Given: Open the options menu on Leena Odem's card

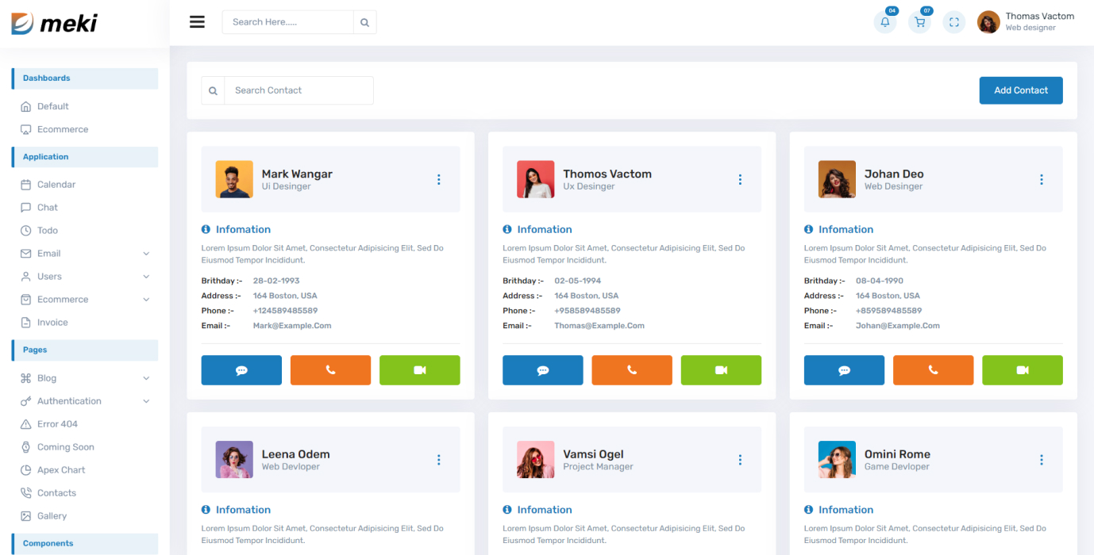Looking at the screenshot, I should pyautogui.click(x=438, y=459).
